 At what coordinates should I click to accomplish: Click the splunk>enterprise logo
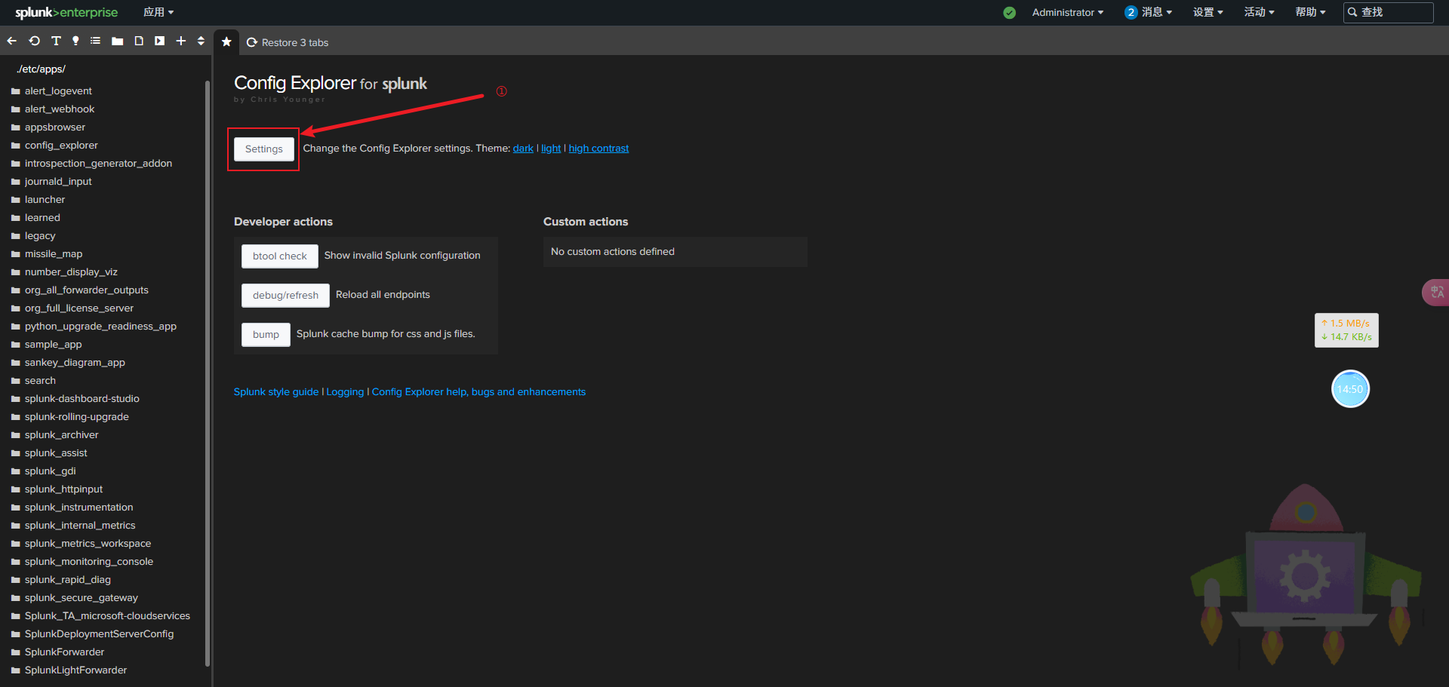(66, 12)
